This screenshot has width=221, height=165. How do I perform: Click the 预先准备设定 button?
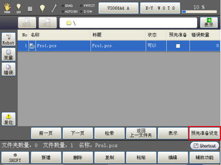tap(204, 133)
